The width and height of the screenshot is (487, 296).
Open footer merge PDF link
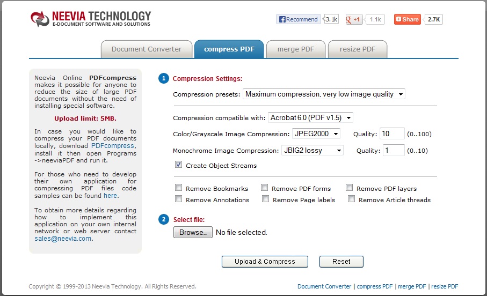pyautogui.click(x=412, y=286)
